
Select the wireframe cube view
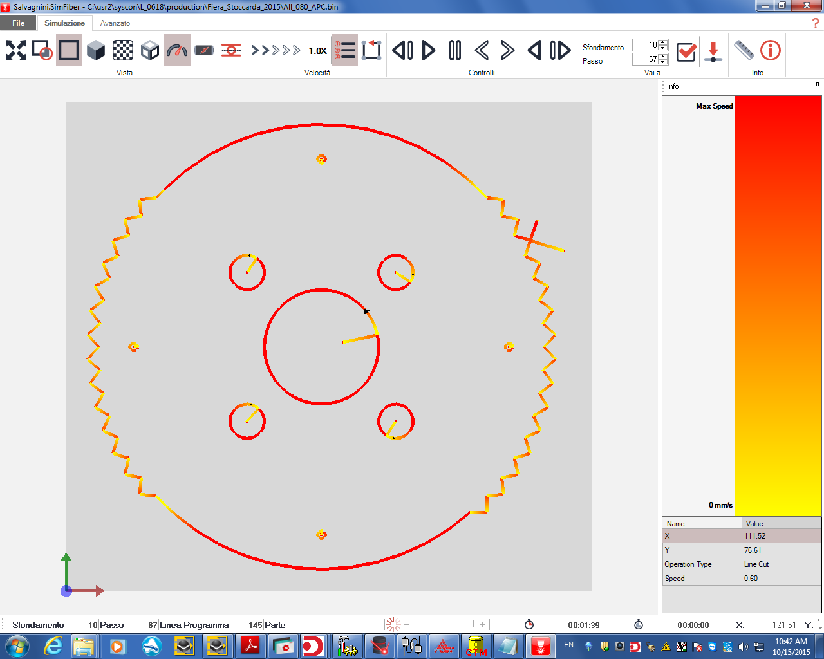[150, 50]
